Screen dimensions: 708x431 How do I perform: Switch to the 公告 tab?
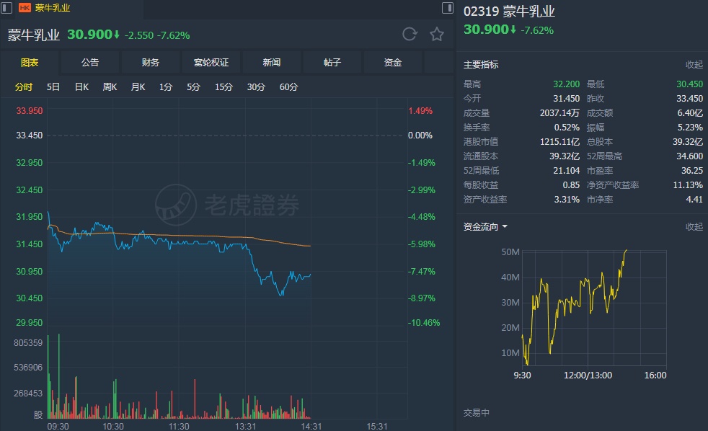pos(90,63)
